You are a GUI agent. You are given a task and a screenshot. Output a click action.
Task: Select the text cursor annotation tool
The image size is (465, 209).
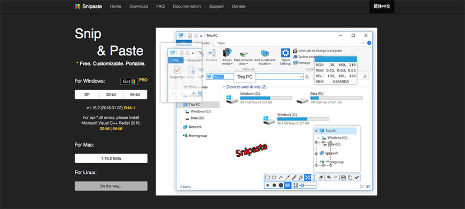point(314,178)
